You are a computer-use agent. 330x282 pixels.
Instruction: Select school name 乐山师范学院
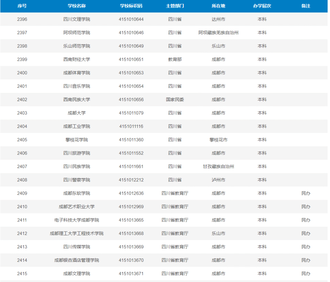(77, 46)
